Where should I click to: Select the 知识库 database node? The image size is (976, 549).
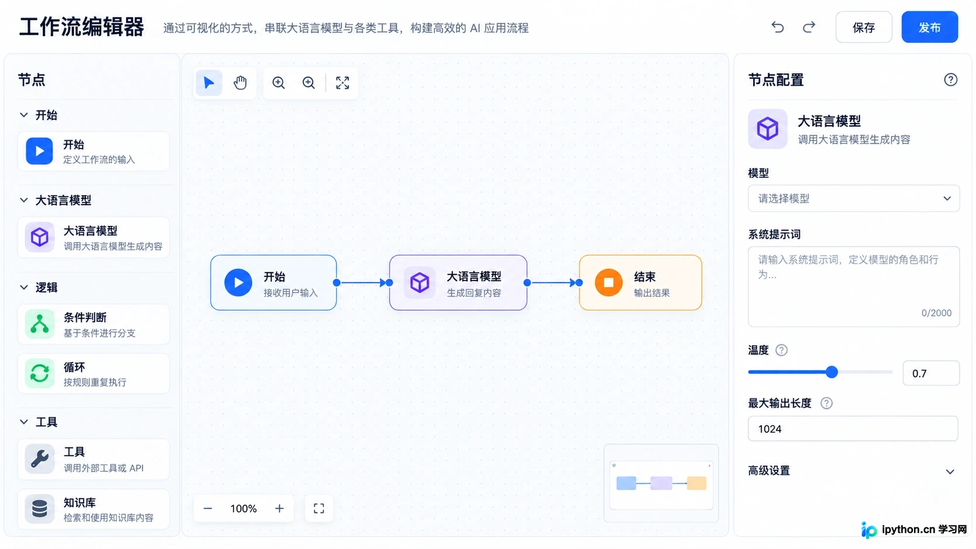93,509
